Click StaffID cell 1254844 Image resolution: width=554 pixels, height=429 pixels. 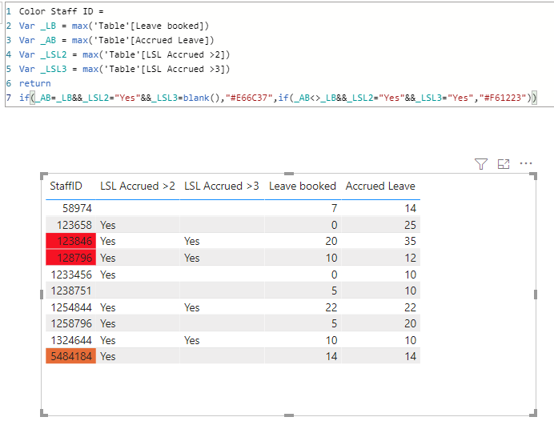click(71, 307)
